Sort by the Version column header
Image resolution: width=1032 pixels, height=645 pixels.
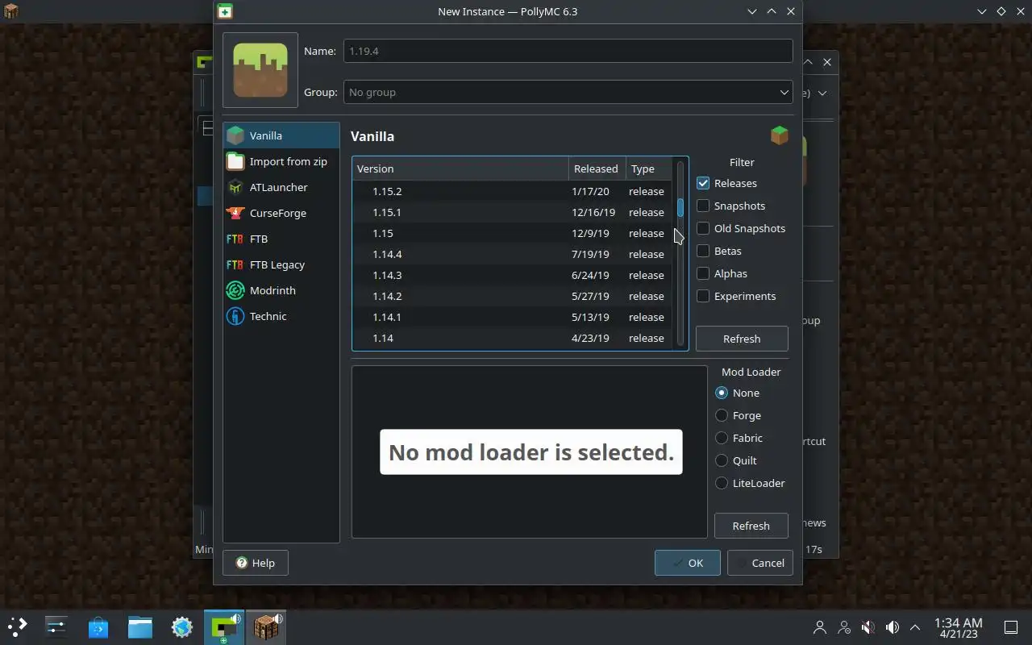(460, 169)
